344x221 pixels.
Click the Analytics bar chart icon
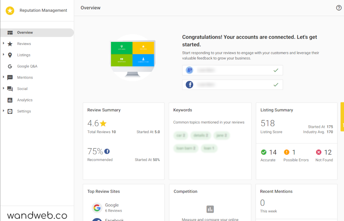pyautogui.click(x=10, y=100)
